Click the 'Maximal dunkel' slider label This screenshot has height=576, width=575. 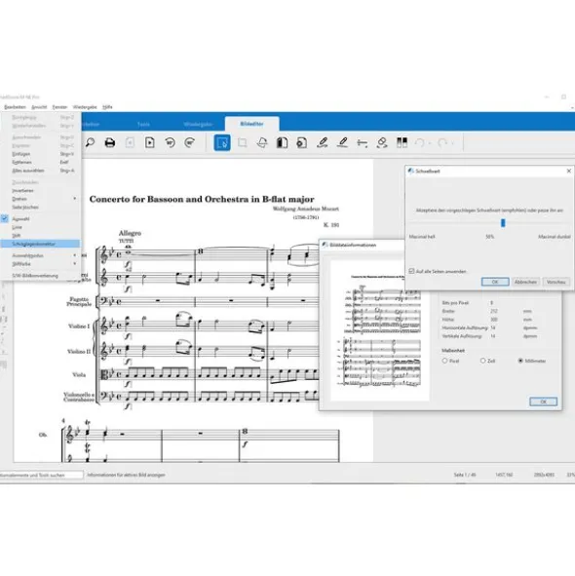[x=555, y=237]
